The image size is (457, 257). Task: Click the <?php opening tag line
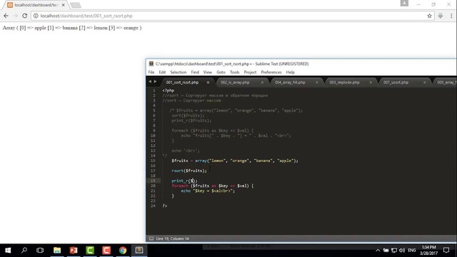[169, 91]
